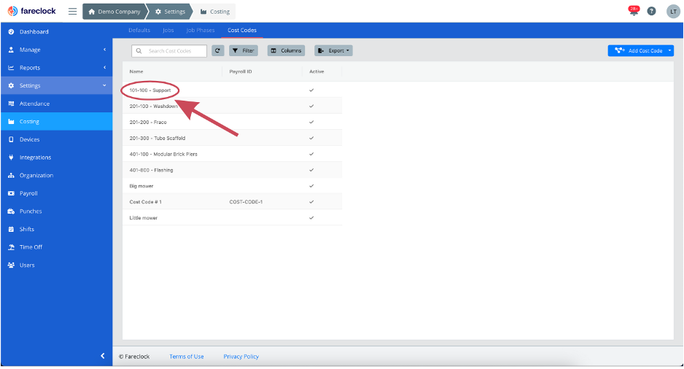Switch to the Jobs tab
This screenshot has height=369, width=684.
(168, 30)
